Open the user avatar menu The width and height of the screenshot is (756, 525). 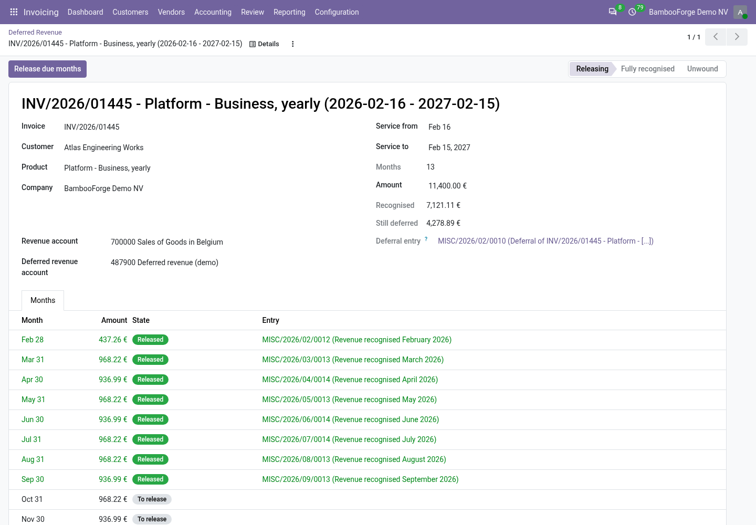(x=740, y=12)
